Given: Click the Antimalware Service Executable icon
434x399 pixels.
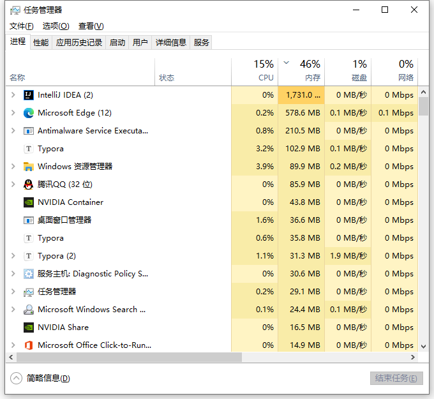Looking at the screenshot, I should point(29,131).
